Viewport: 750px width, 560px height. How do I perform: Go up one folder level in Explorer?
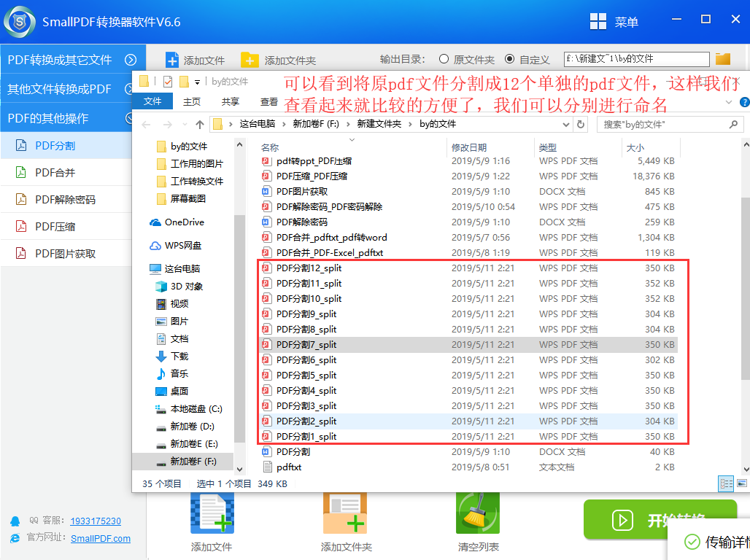point(200,125)
